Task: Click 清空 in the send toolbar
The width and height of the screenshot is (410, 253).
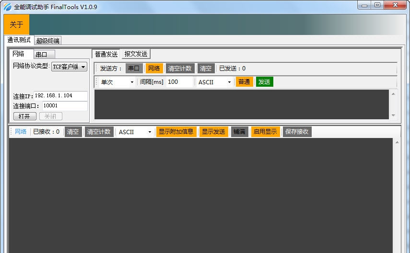Action: (206, 69)
